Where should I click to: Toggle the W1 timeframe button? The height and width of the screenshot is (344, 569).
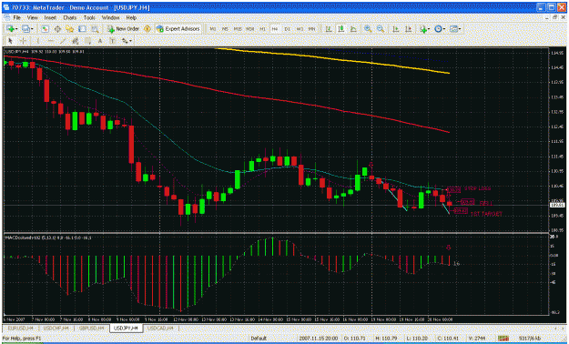tap(300, 29)
